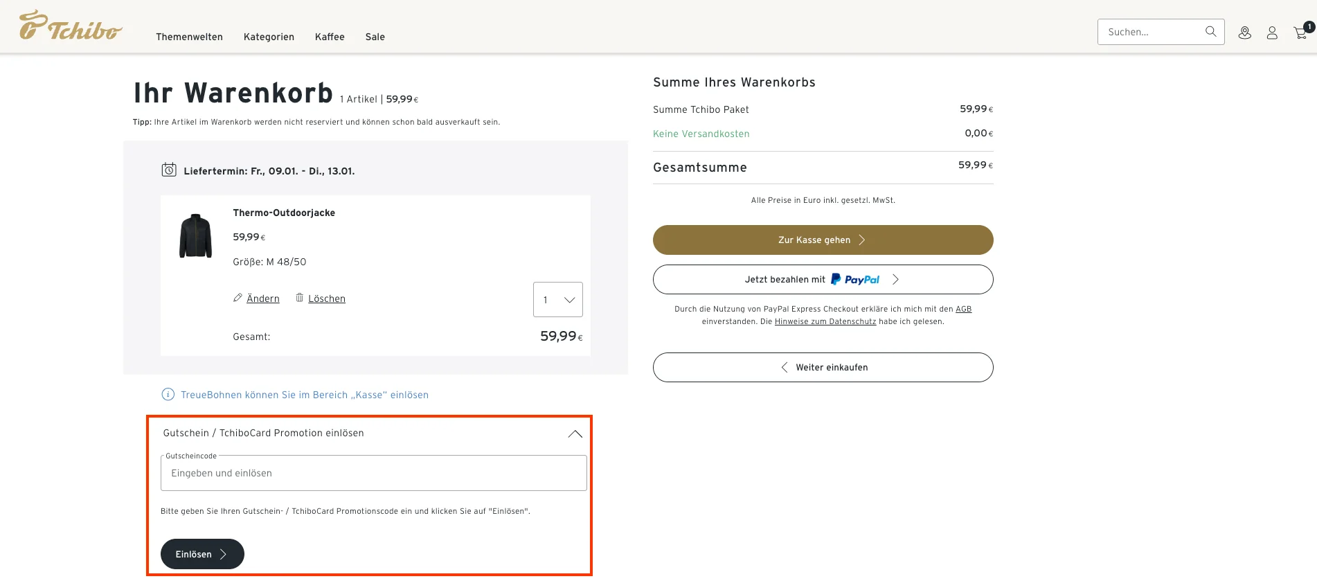
Task: Click the Größe: M 48/50 text
Action: 269,262
